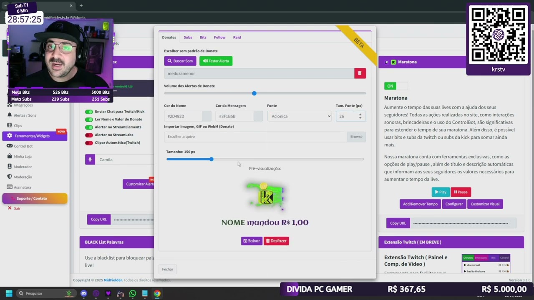
Task: Disable Alertar no StreamElements switch
Action: 89,127
